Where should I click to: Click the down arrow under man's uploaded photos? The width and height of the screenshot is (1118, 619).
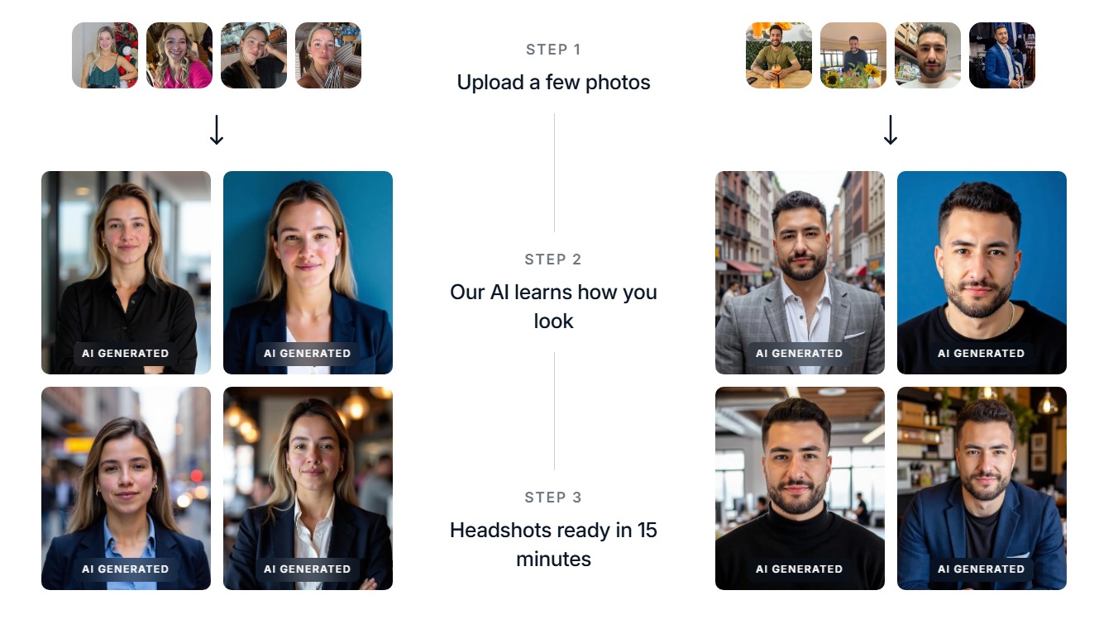click(891, 130)
